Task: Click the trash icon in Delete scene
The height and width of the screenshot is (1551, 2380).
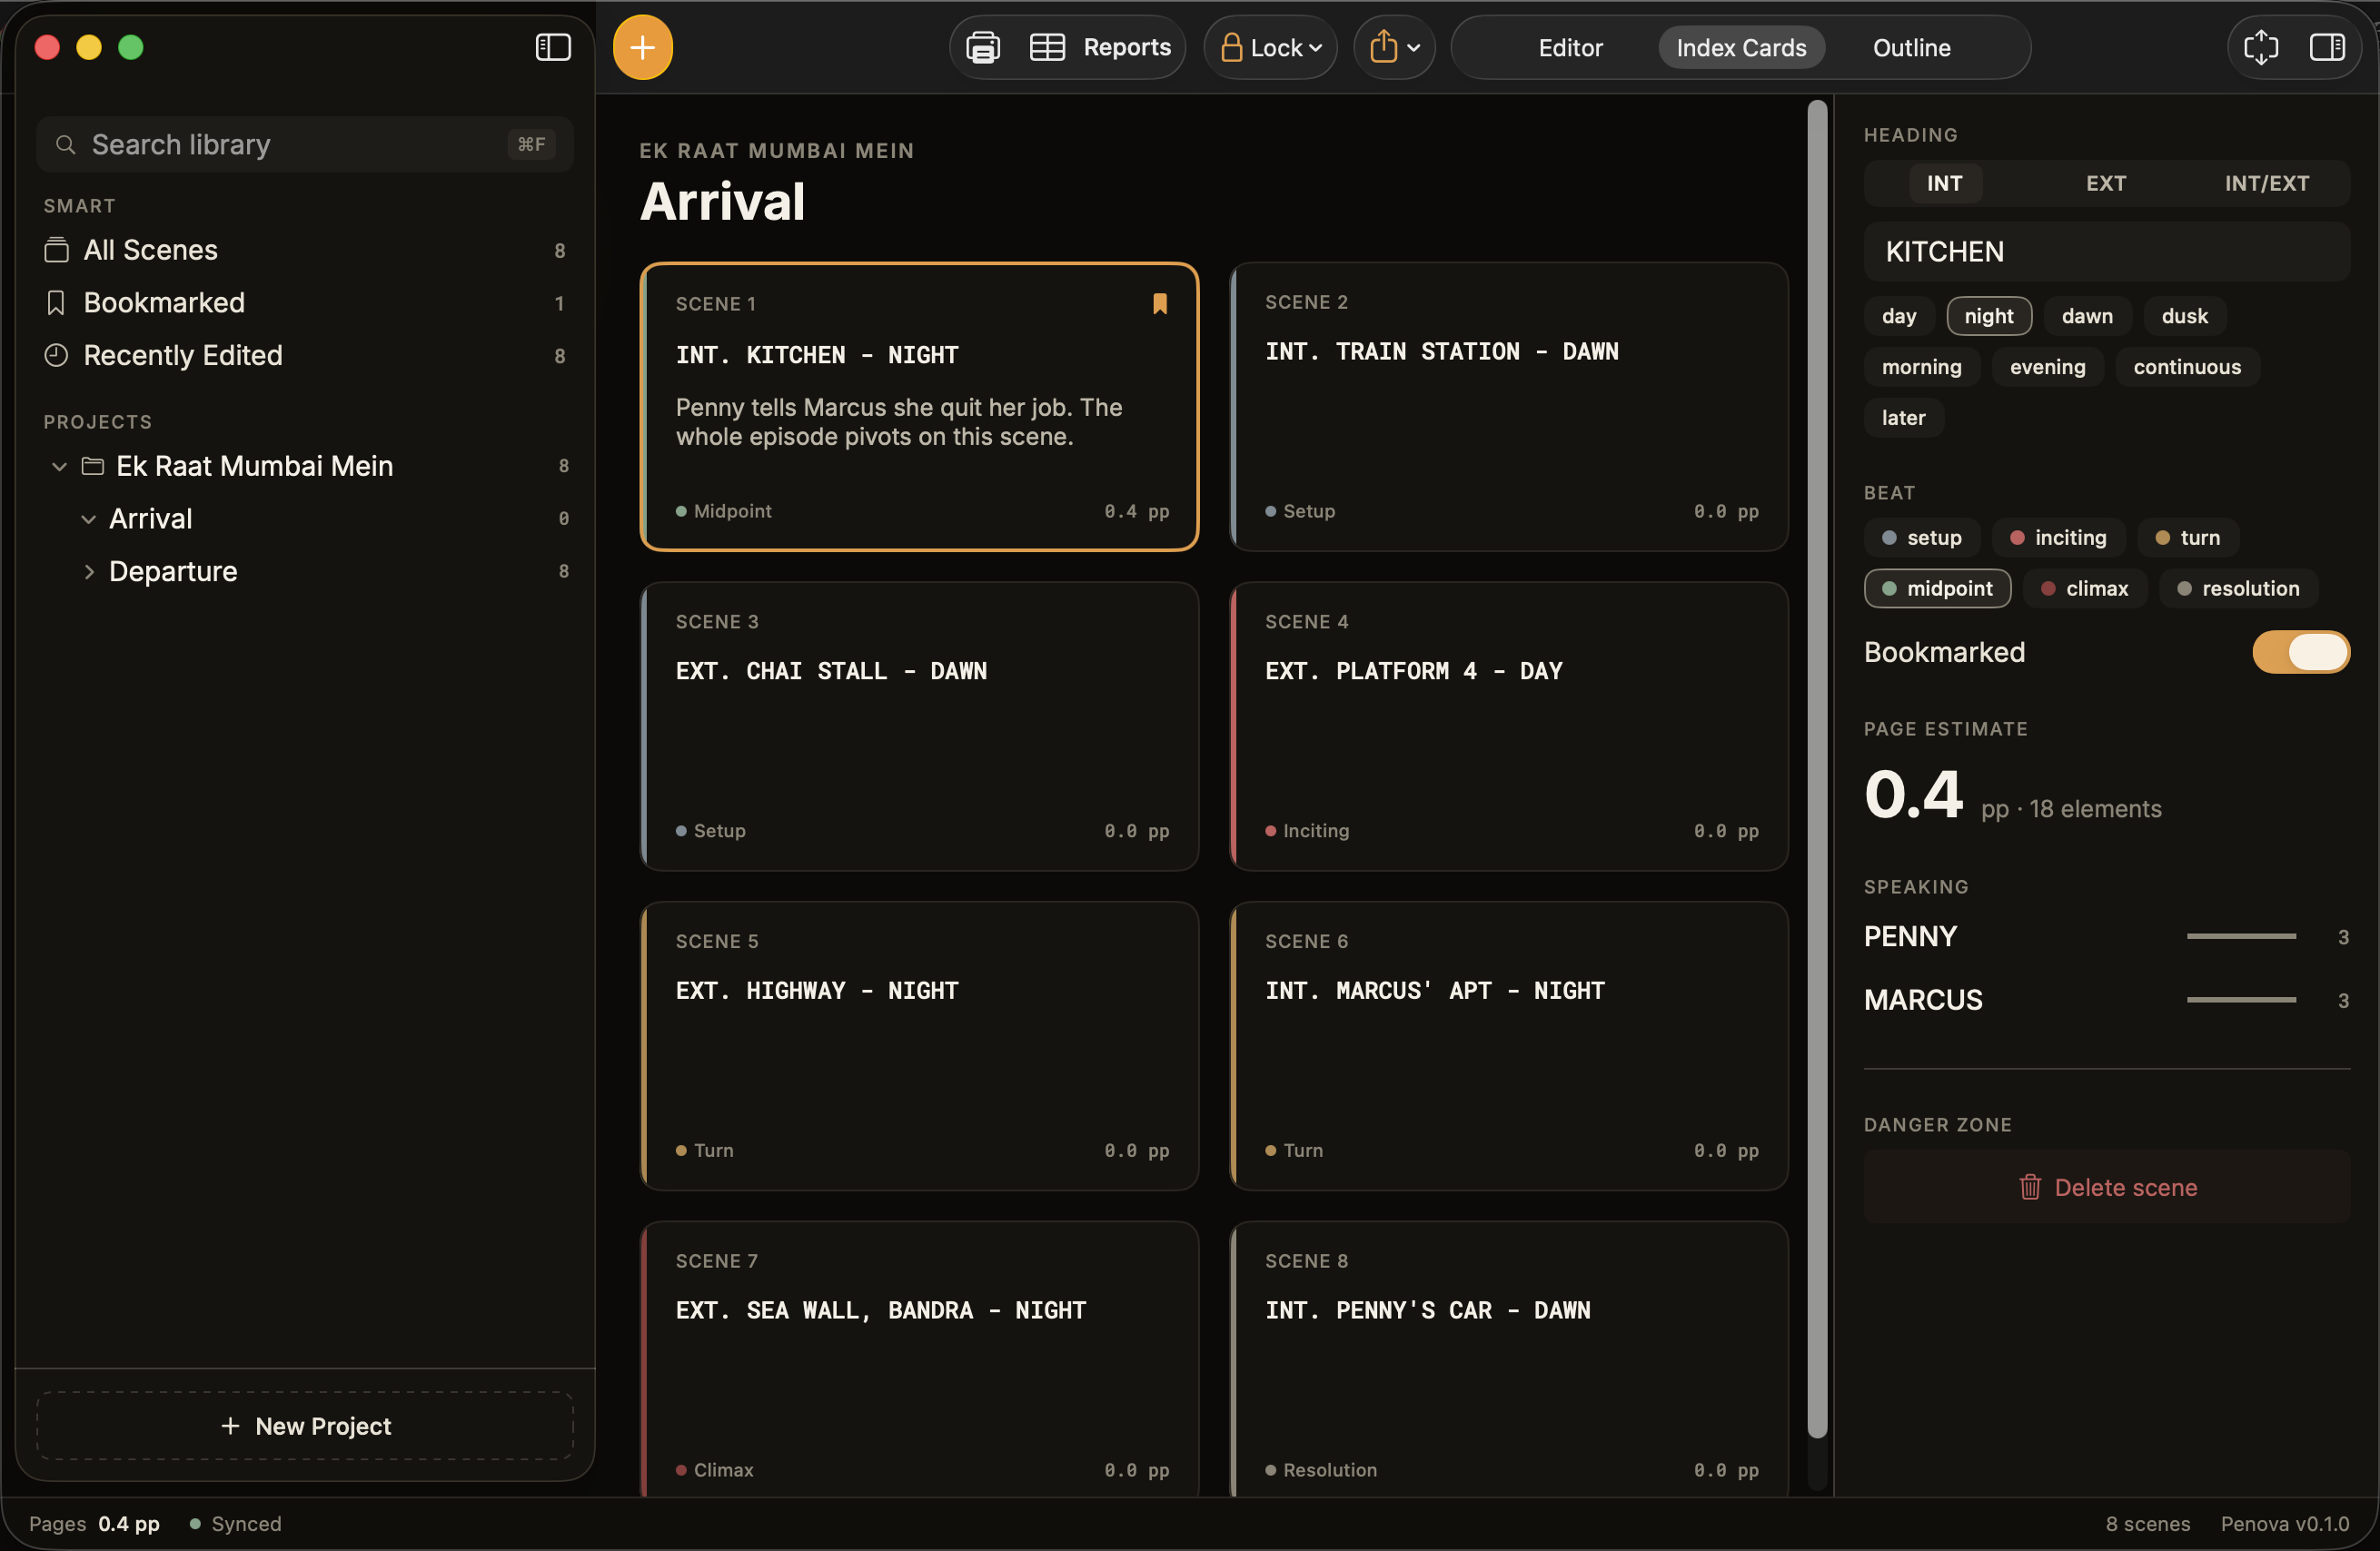Action: pyautogui.click(x=2030, y=1187)
